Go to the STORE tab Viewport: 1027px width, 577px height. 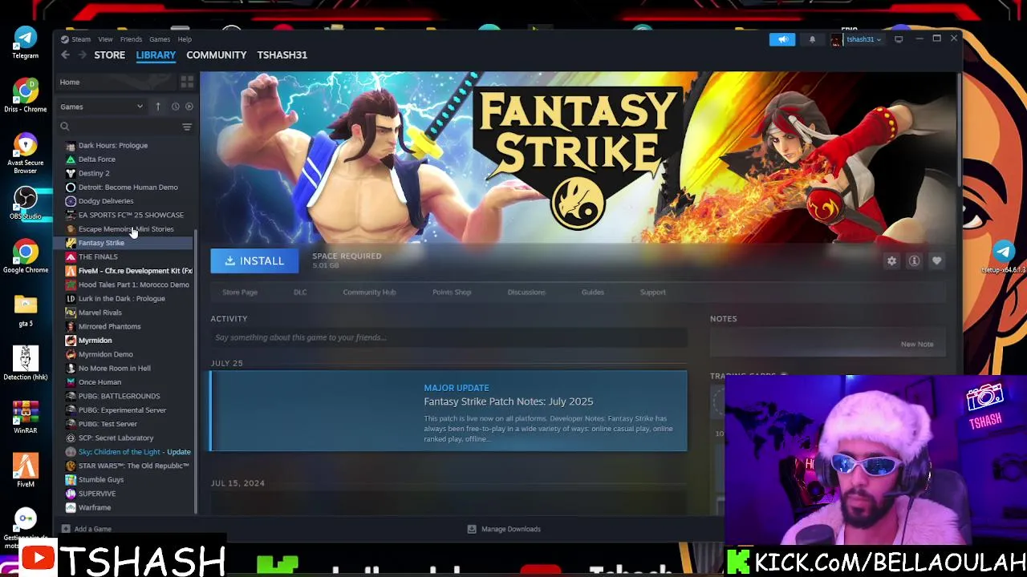pos(109,54)
